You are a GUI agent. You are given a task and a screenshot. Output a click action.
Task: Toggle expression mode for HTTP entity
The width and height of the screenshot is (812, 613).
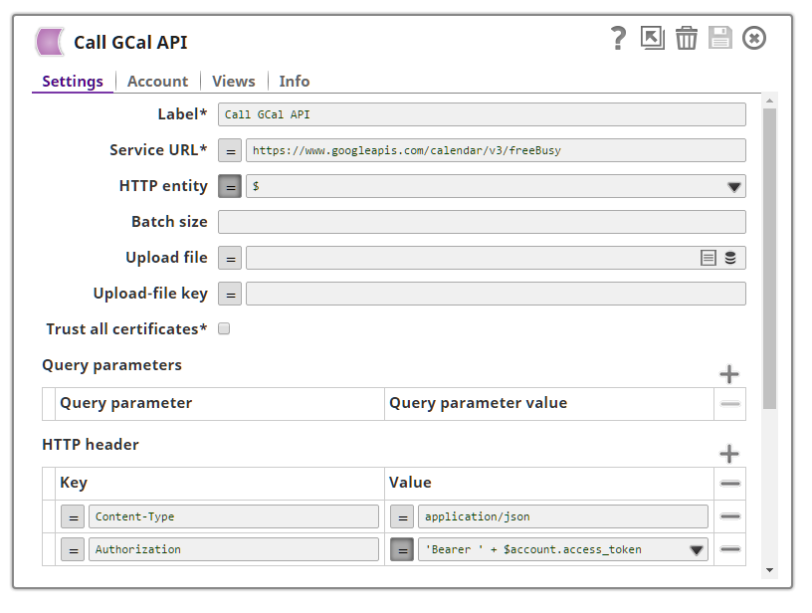click(230, 186)
